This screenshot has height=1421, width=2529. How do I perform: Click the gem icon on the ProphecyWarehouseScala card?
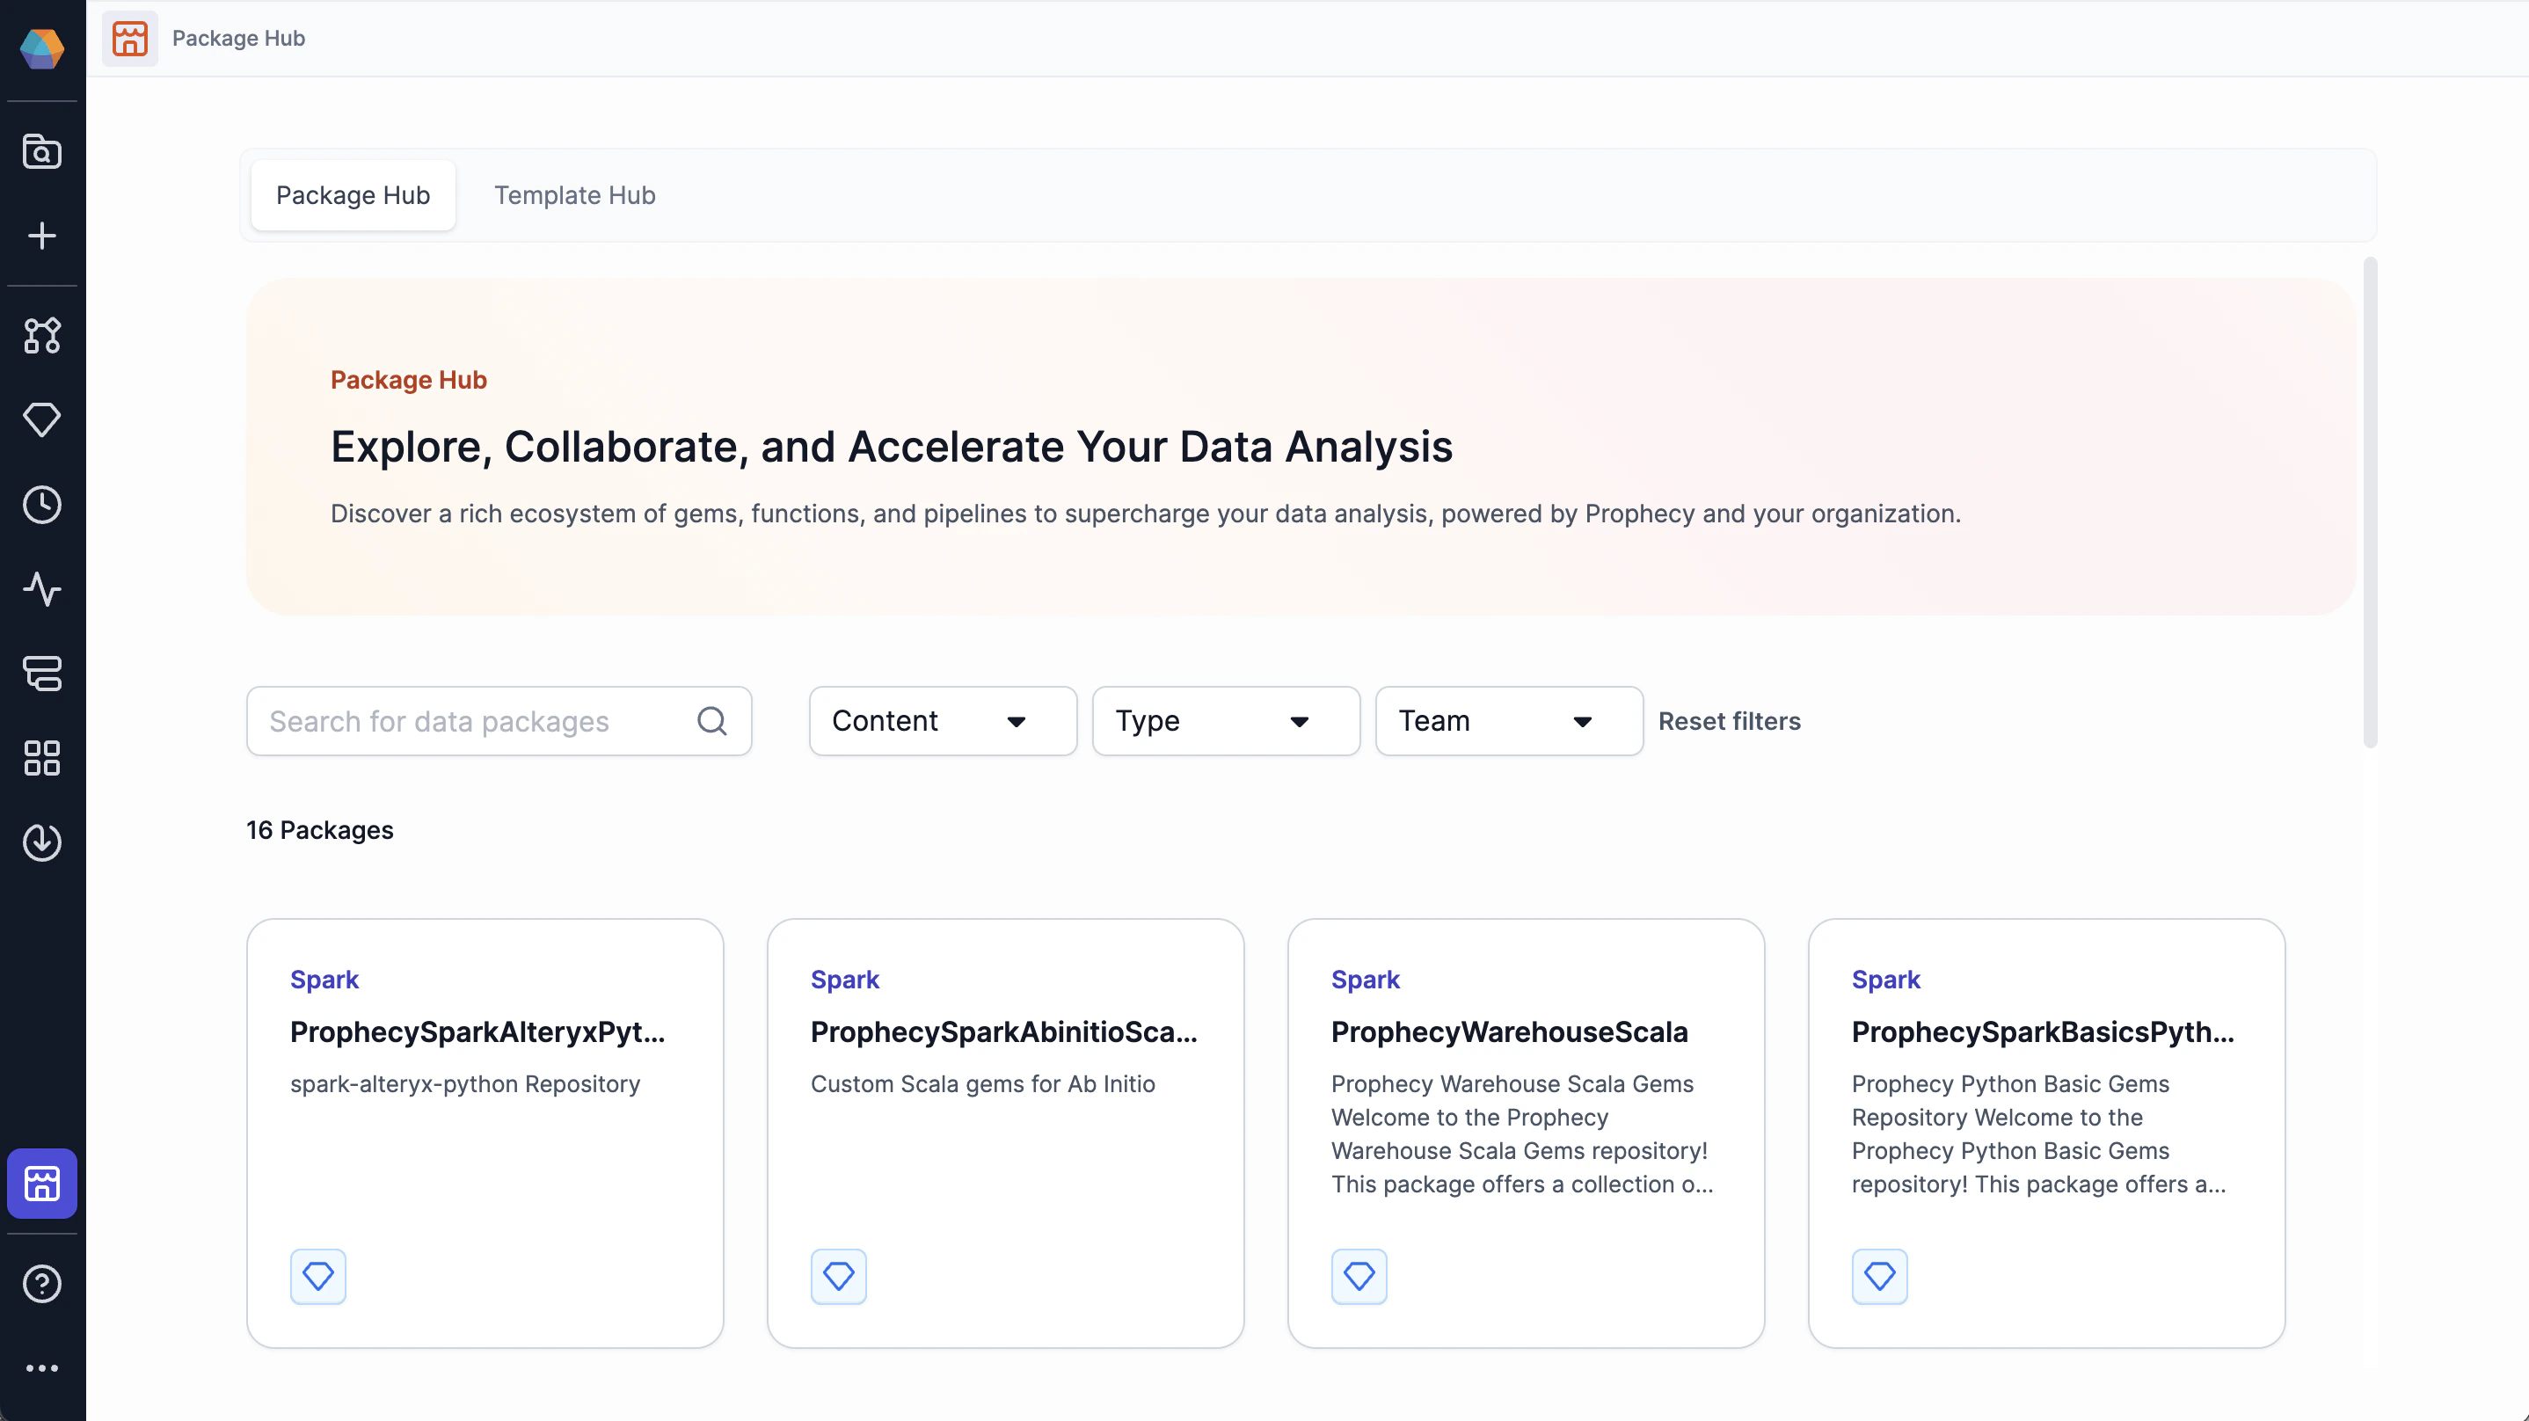1359,1276
